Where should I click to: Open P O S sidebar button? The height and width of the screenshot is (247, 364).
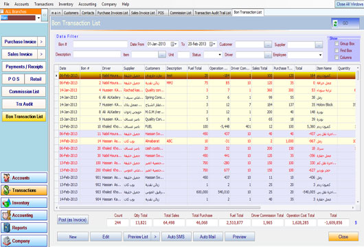13,79
